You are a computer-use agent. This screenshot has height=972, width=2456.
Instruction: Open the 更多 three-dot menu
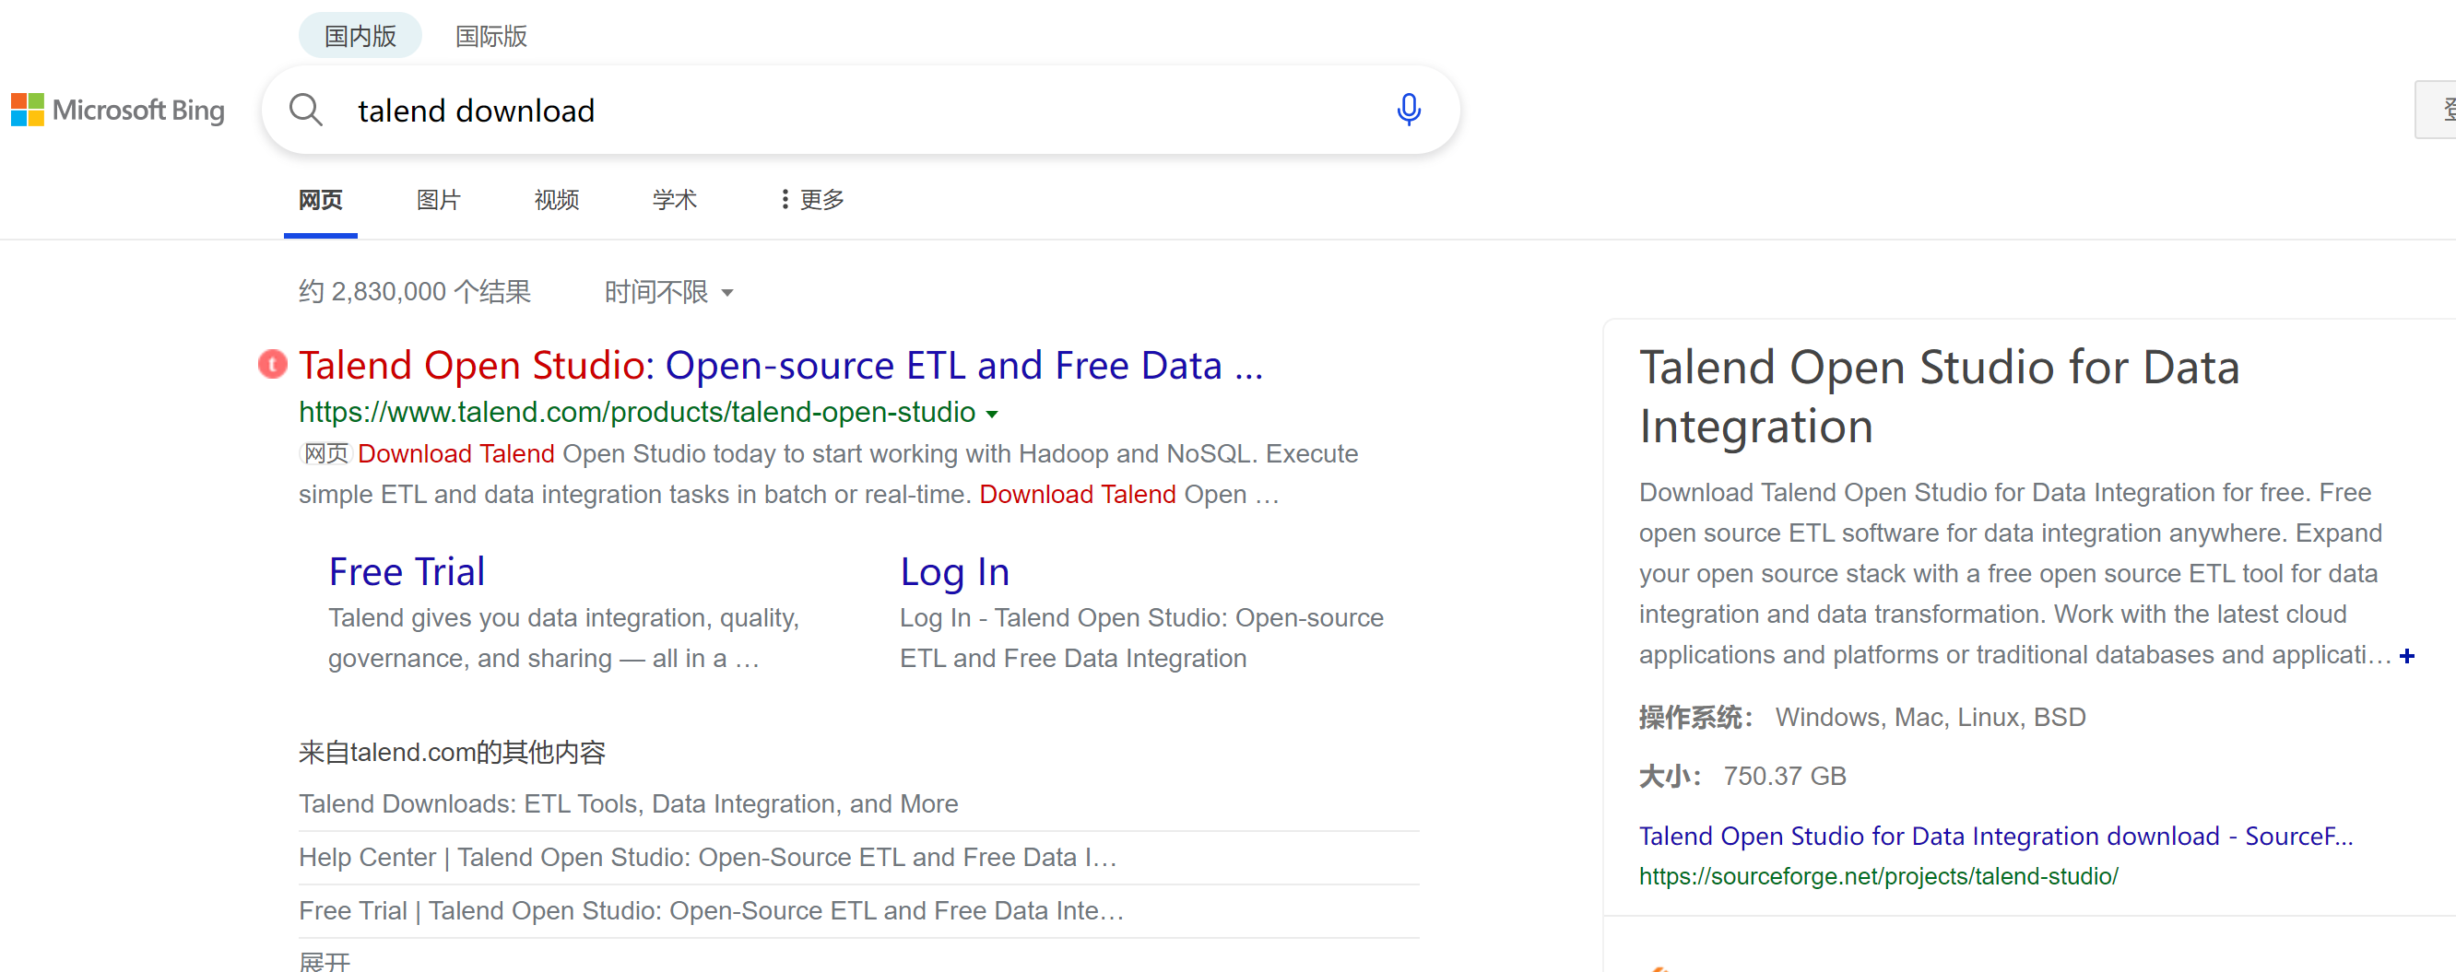pos(811,199)
